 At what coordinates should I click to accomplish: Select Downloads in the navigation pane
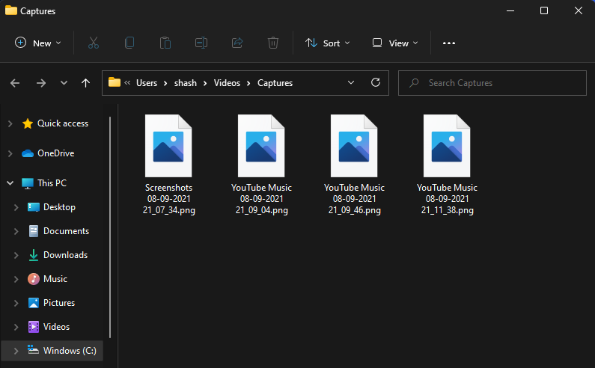point(65,255)
